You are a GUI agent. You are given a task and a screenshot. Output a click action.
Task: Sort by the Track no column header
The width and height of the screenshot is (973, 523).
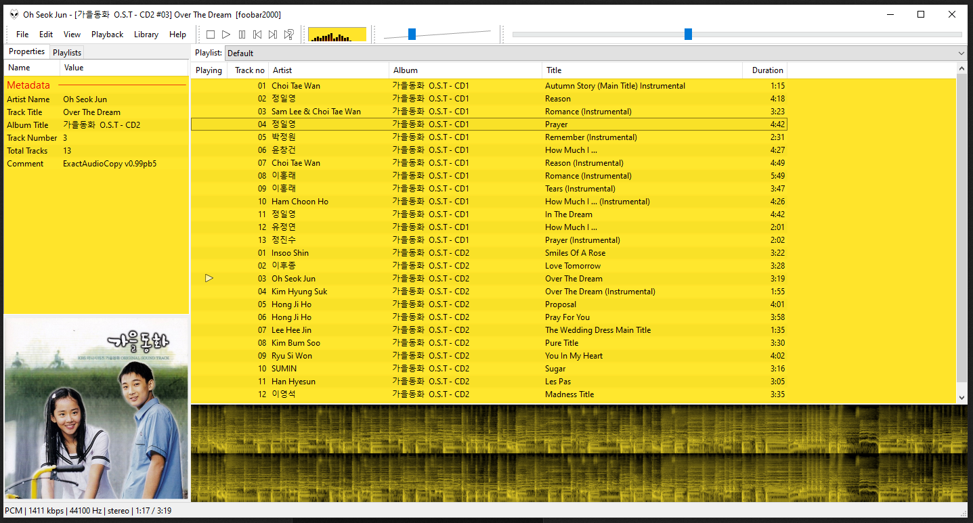[x=249, y=70]
